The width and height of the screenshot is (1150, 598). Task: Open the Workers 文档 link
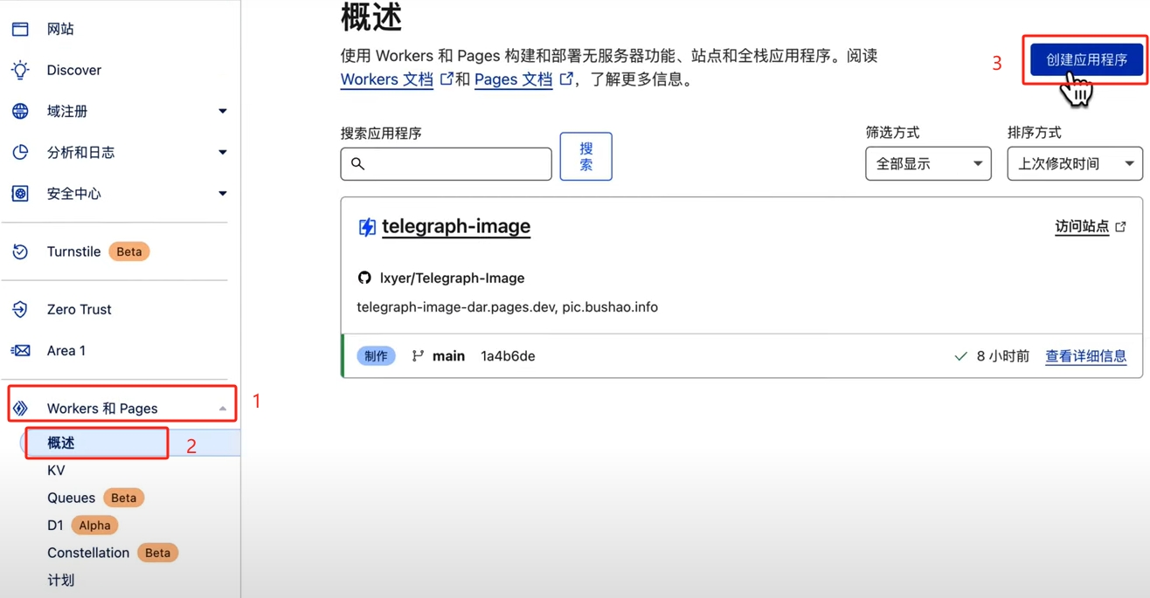point(387,79)
